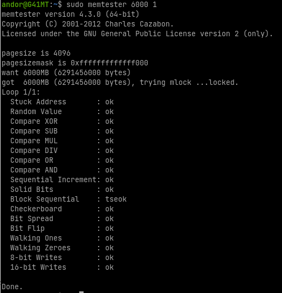Click the Block Sequential tseok result
Screen dimensions: 282x293
pyautogui.click(x=116, y=199)
